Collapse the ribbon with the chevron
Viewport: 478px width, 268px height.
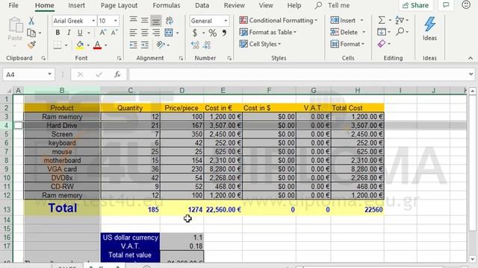point(471,58)
